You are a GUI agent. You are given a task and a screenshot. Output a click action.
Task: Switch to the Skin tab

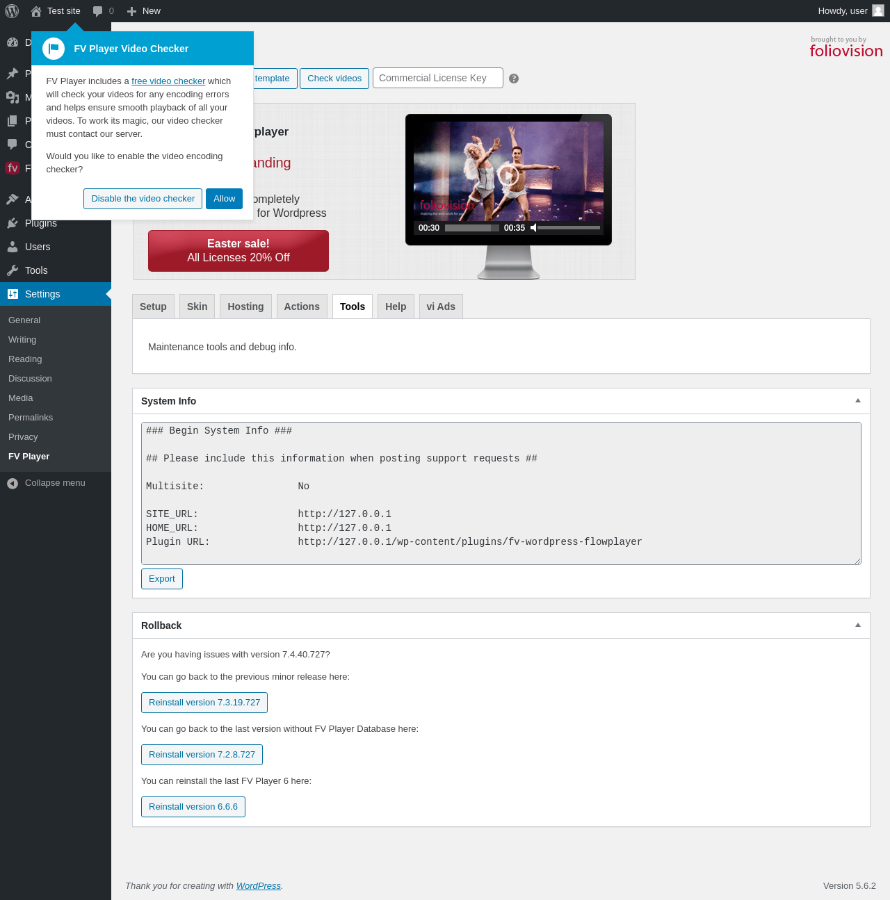click(x=197, y=306)
